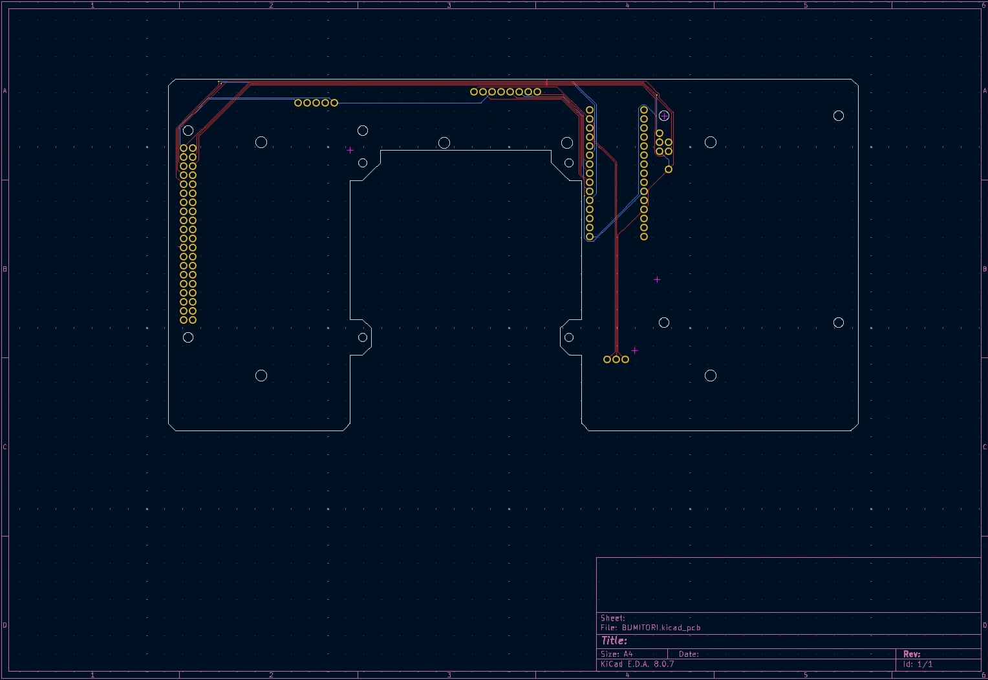Select leftmost pad of the 3-pin header

coord(607,359)
